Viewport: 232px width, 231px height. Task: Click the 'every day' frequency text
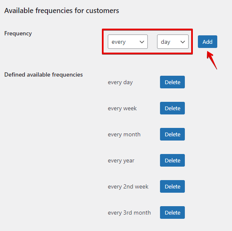click(120, 82)
